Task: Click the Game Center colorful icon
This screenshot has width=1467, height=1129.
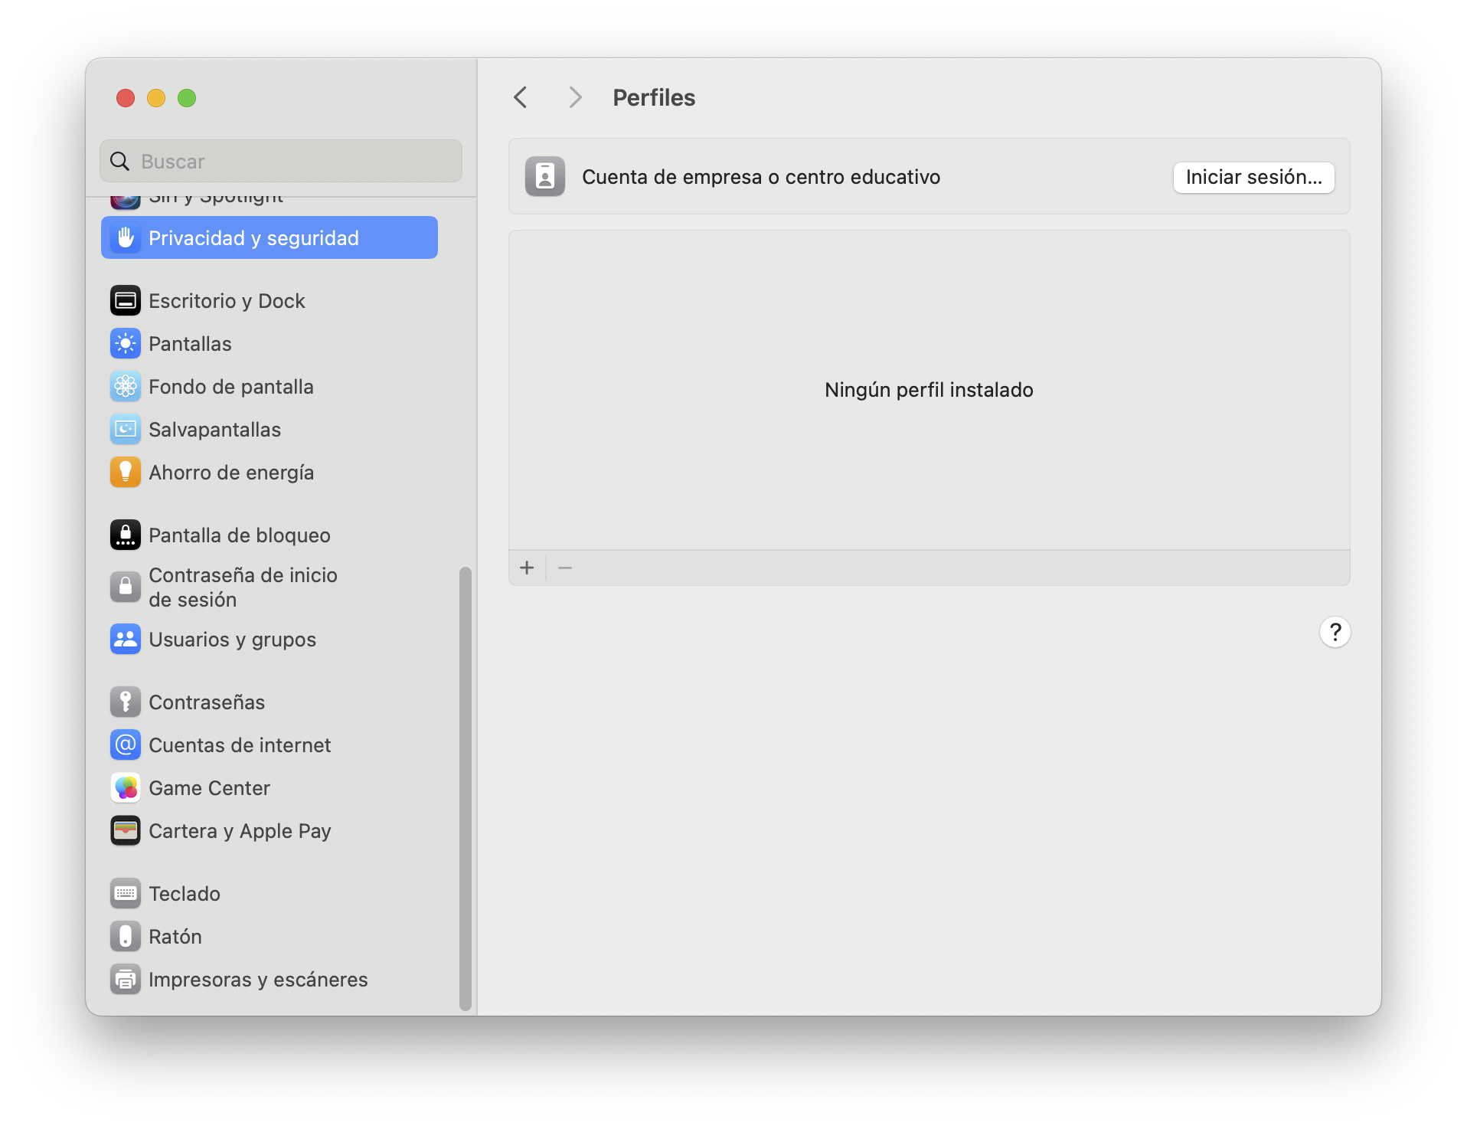Action: coord(126,788)
